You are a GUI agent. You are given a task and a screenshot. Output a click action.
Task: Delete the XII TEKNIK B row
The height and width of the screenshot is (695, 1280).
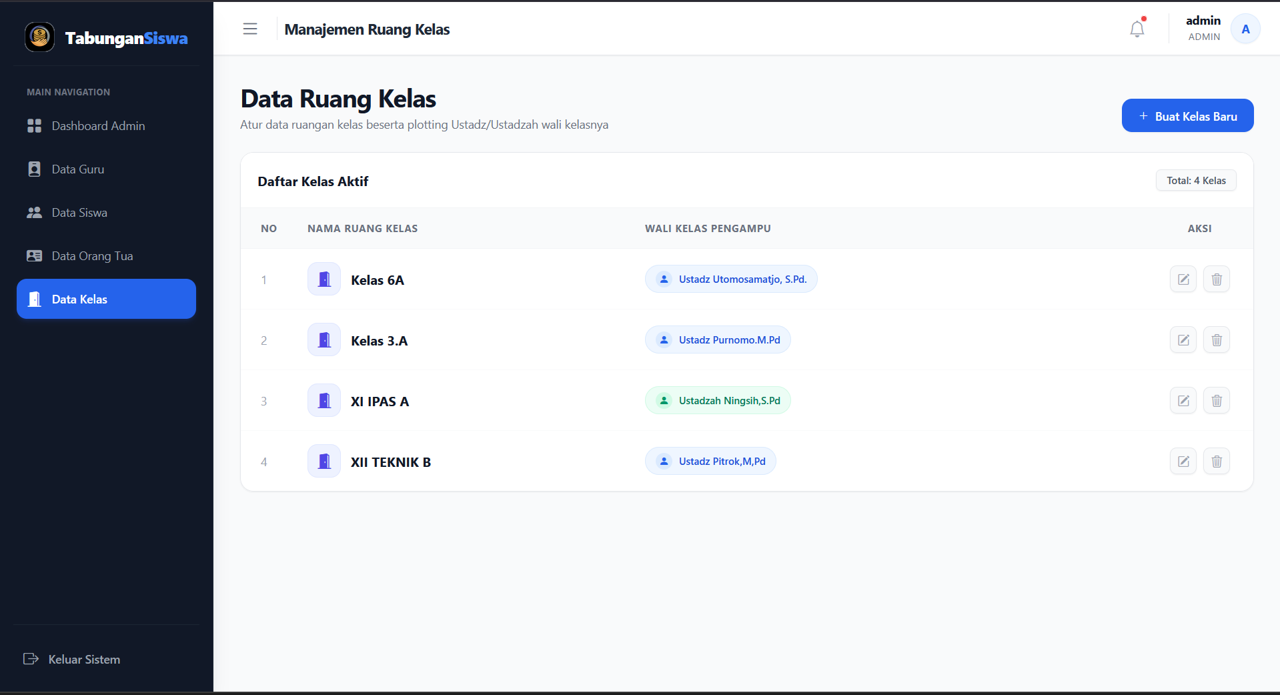tap(1217, 462)
